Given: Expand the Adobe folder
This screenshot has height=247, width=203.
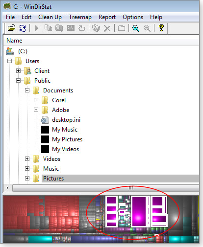Looking at the screenshot, I should click(36, 110).
